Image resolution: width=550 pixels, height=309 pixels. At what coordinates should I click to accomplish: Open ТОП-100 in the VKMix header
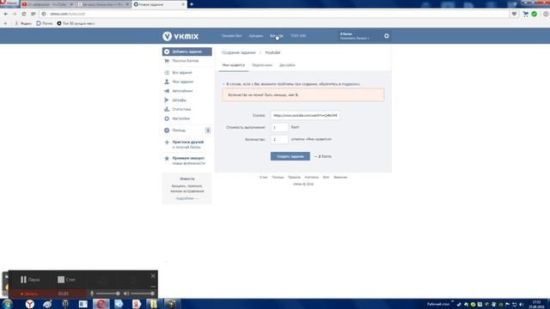[298, 36]
